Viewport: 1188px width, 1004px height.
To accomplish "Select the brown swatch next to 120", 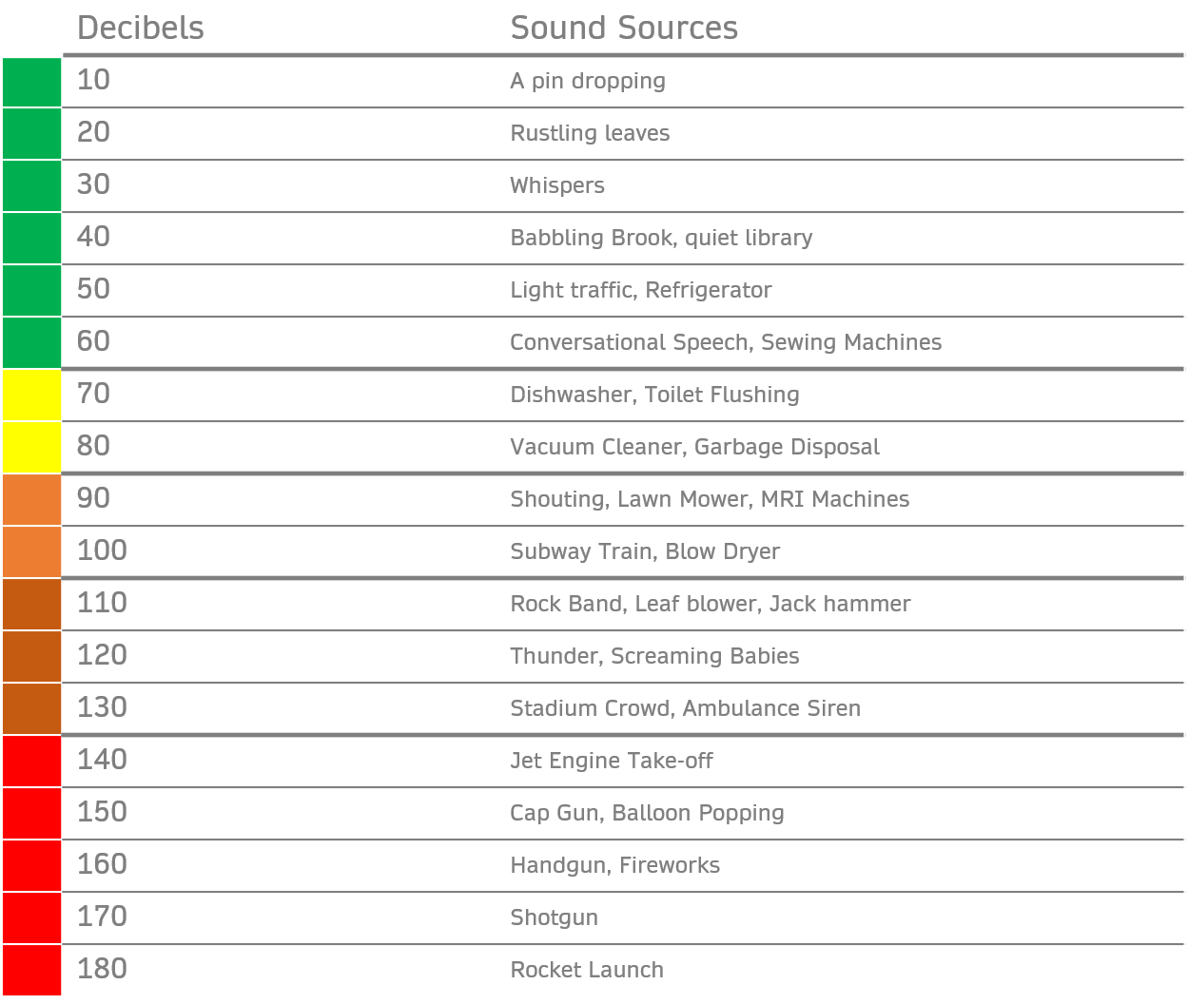I will pyautogui.click(x=31, y=657).
